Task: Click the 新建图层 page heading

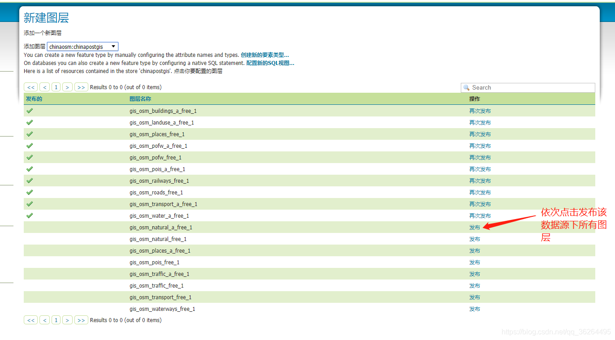Action: (x=46, y=18)
